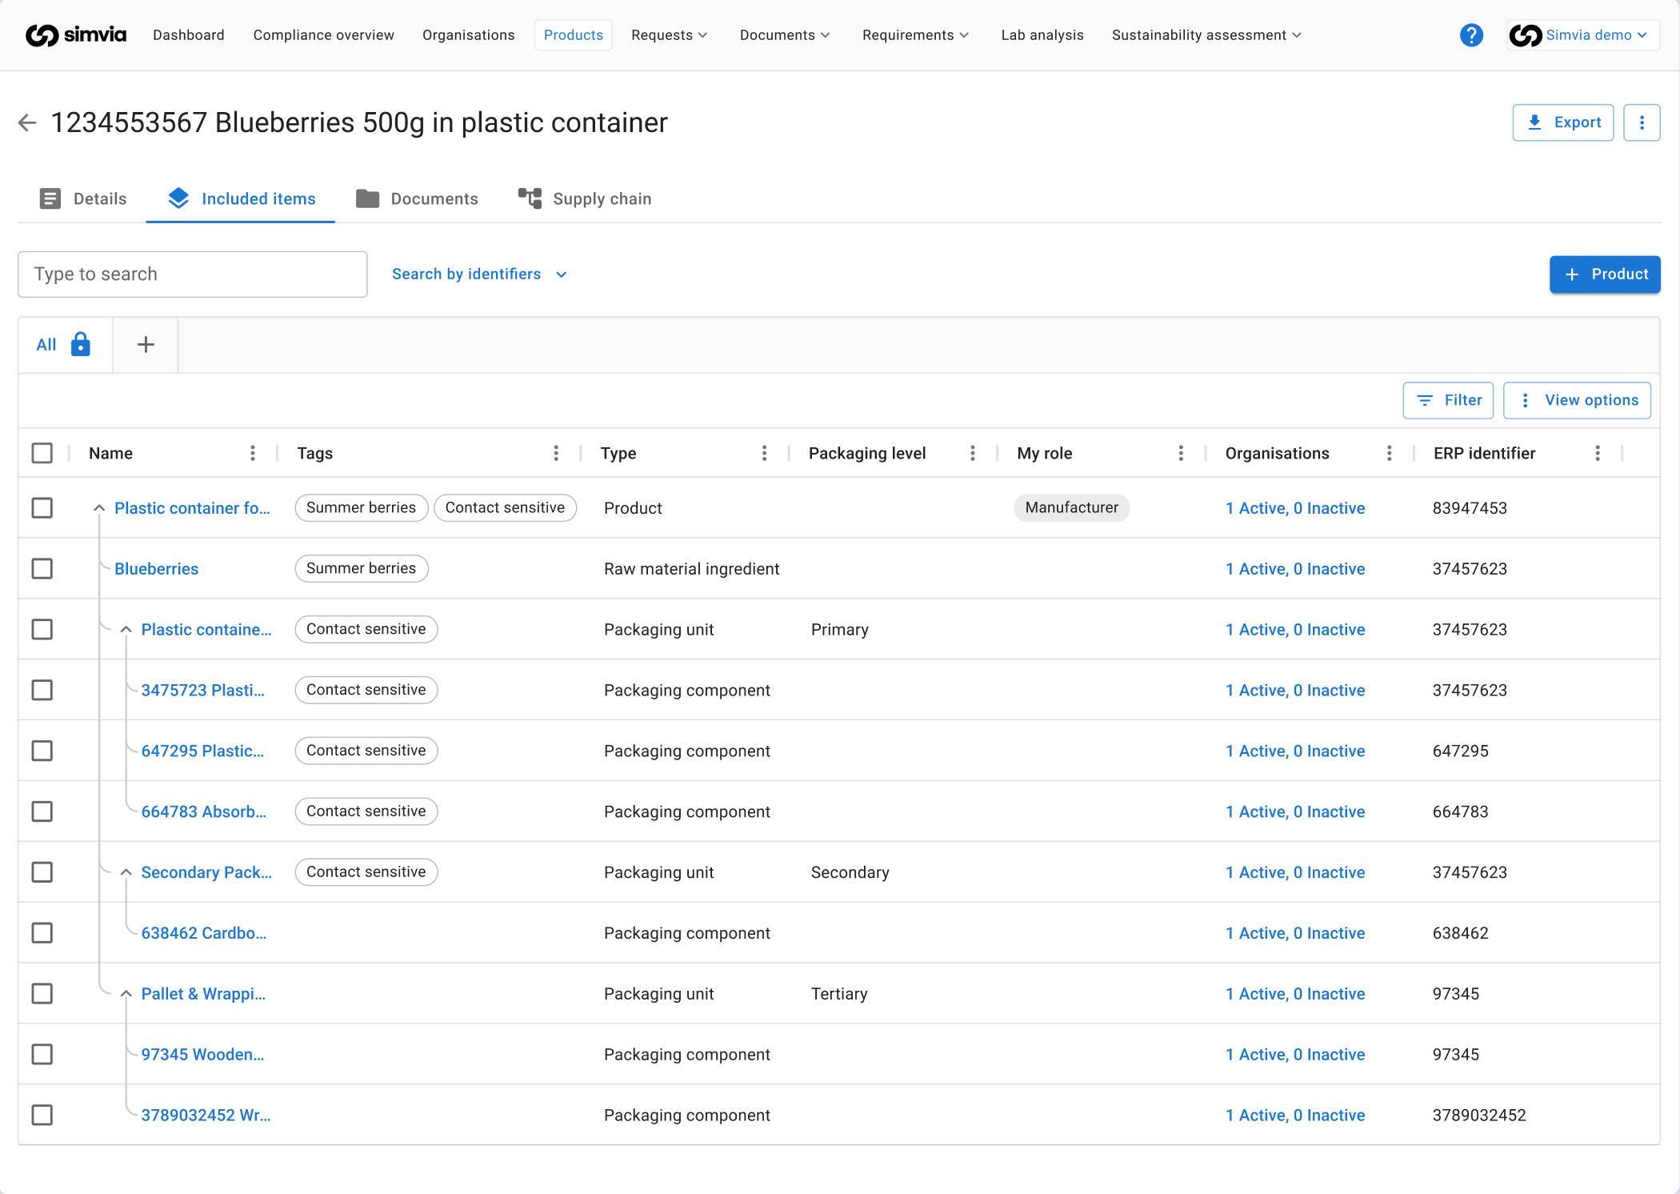Open the more actions menu beside Export

(x=1642, y=122)
